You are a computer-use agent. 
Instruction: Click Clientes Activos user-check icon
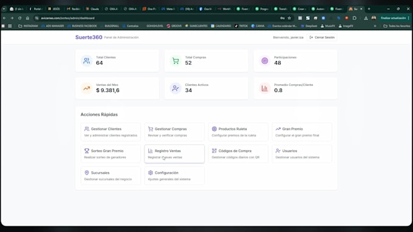tap(176, 88)
